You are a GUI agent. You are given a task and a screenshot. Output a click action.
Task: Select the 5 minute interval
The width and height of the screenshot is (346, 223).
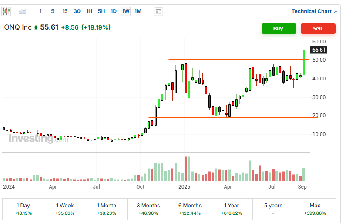(53, 11)
